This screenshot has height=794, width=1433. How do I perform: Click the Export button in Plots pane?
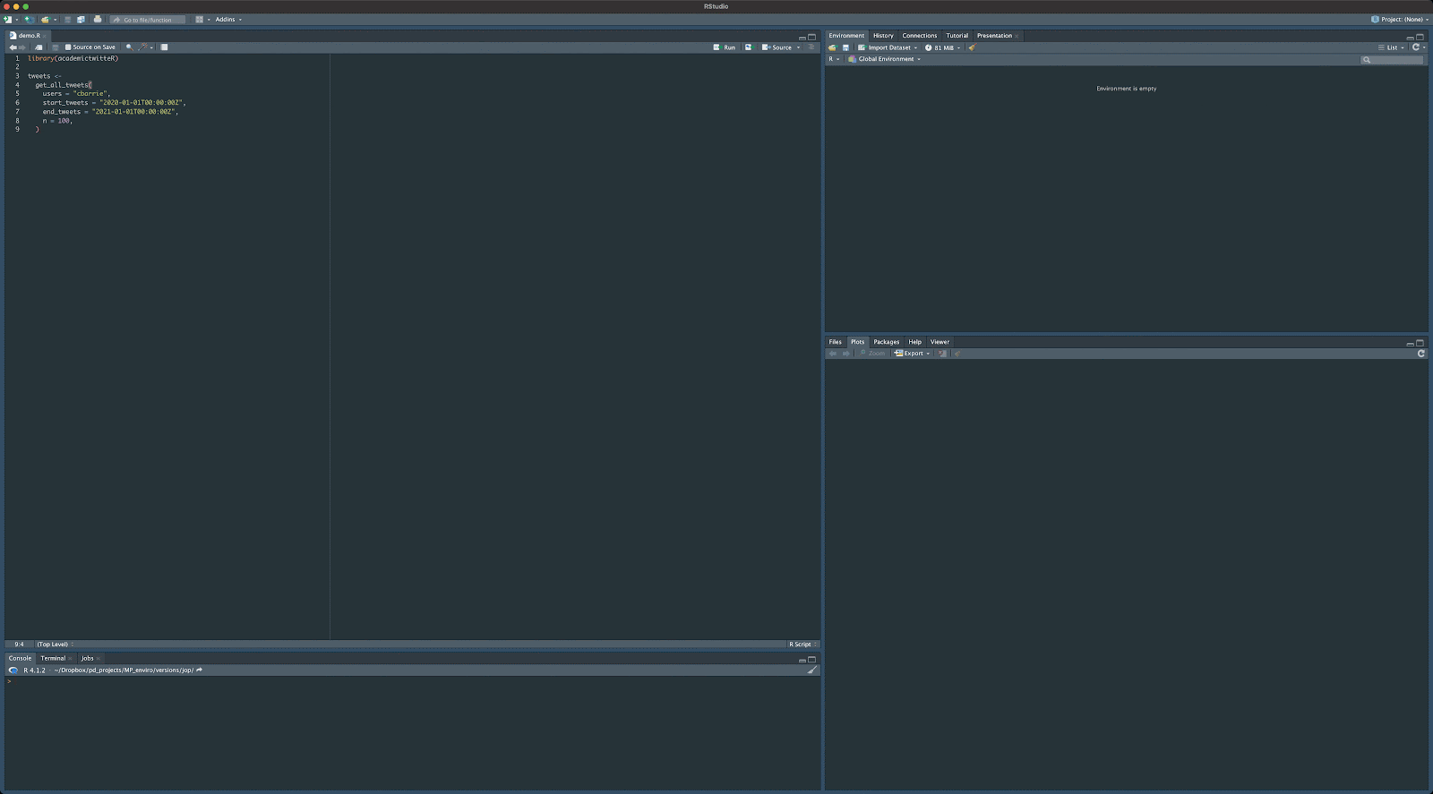[913, 354]
